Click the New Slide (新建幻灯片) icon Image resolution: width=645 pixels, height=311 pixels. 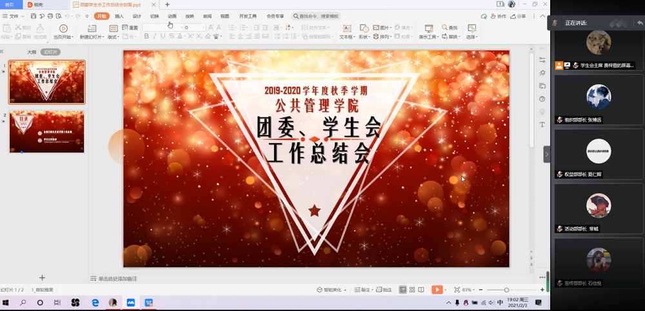[92, 28]
